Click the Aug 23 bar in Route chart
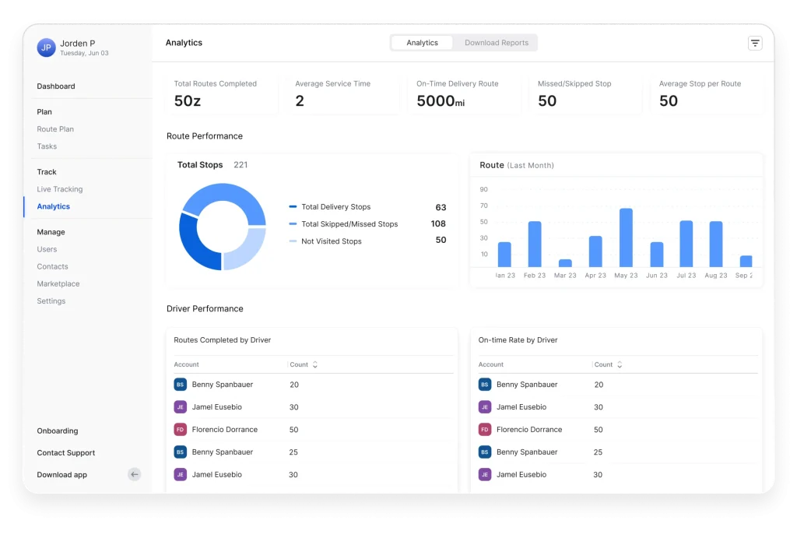Viewport: 797px width, 559px height. click(716, 244)
